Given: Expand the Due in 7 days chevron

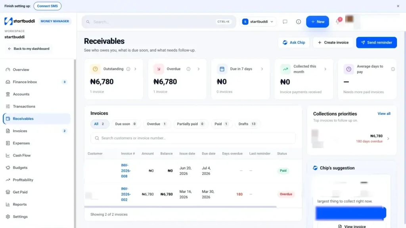Looking at the screenshot, I should (x=262, y=69).
